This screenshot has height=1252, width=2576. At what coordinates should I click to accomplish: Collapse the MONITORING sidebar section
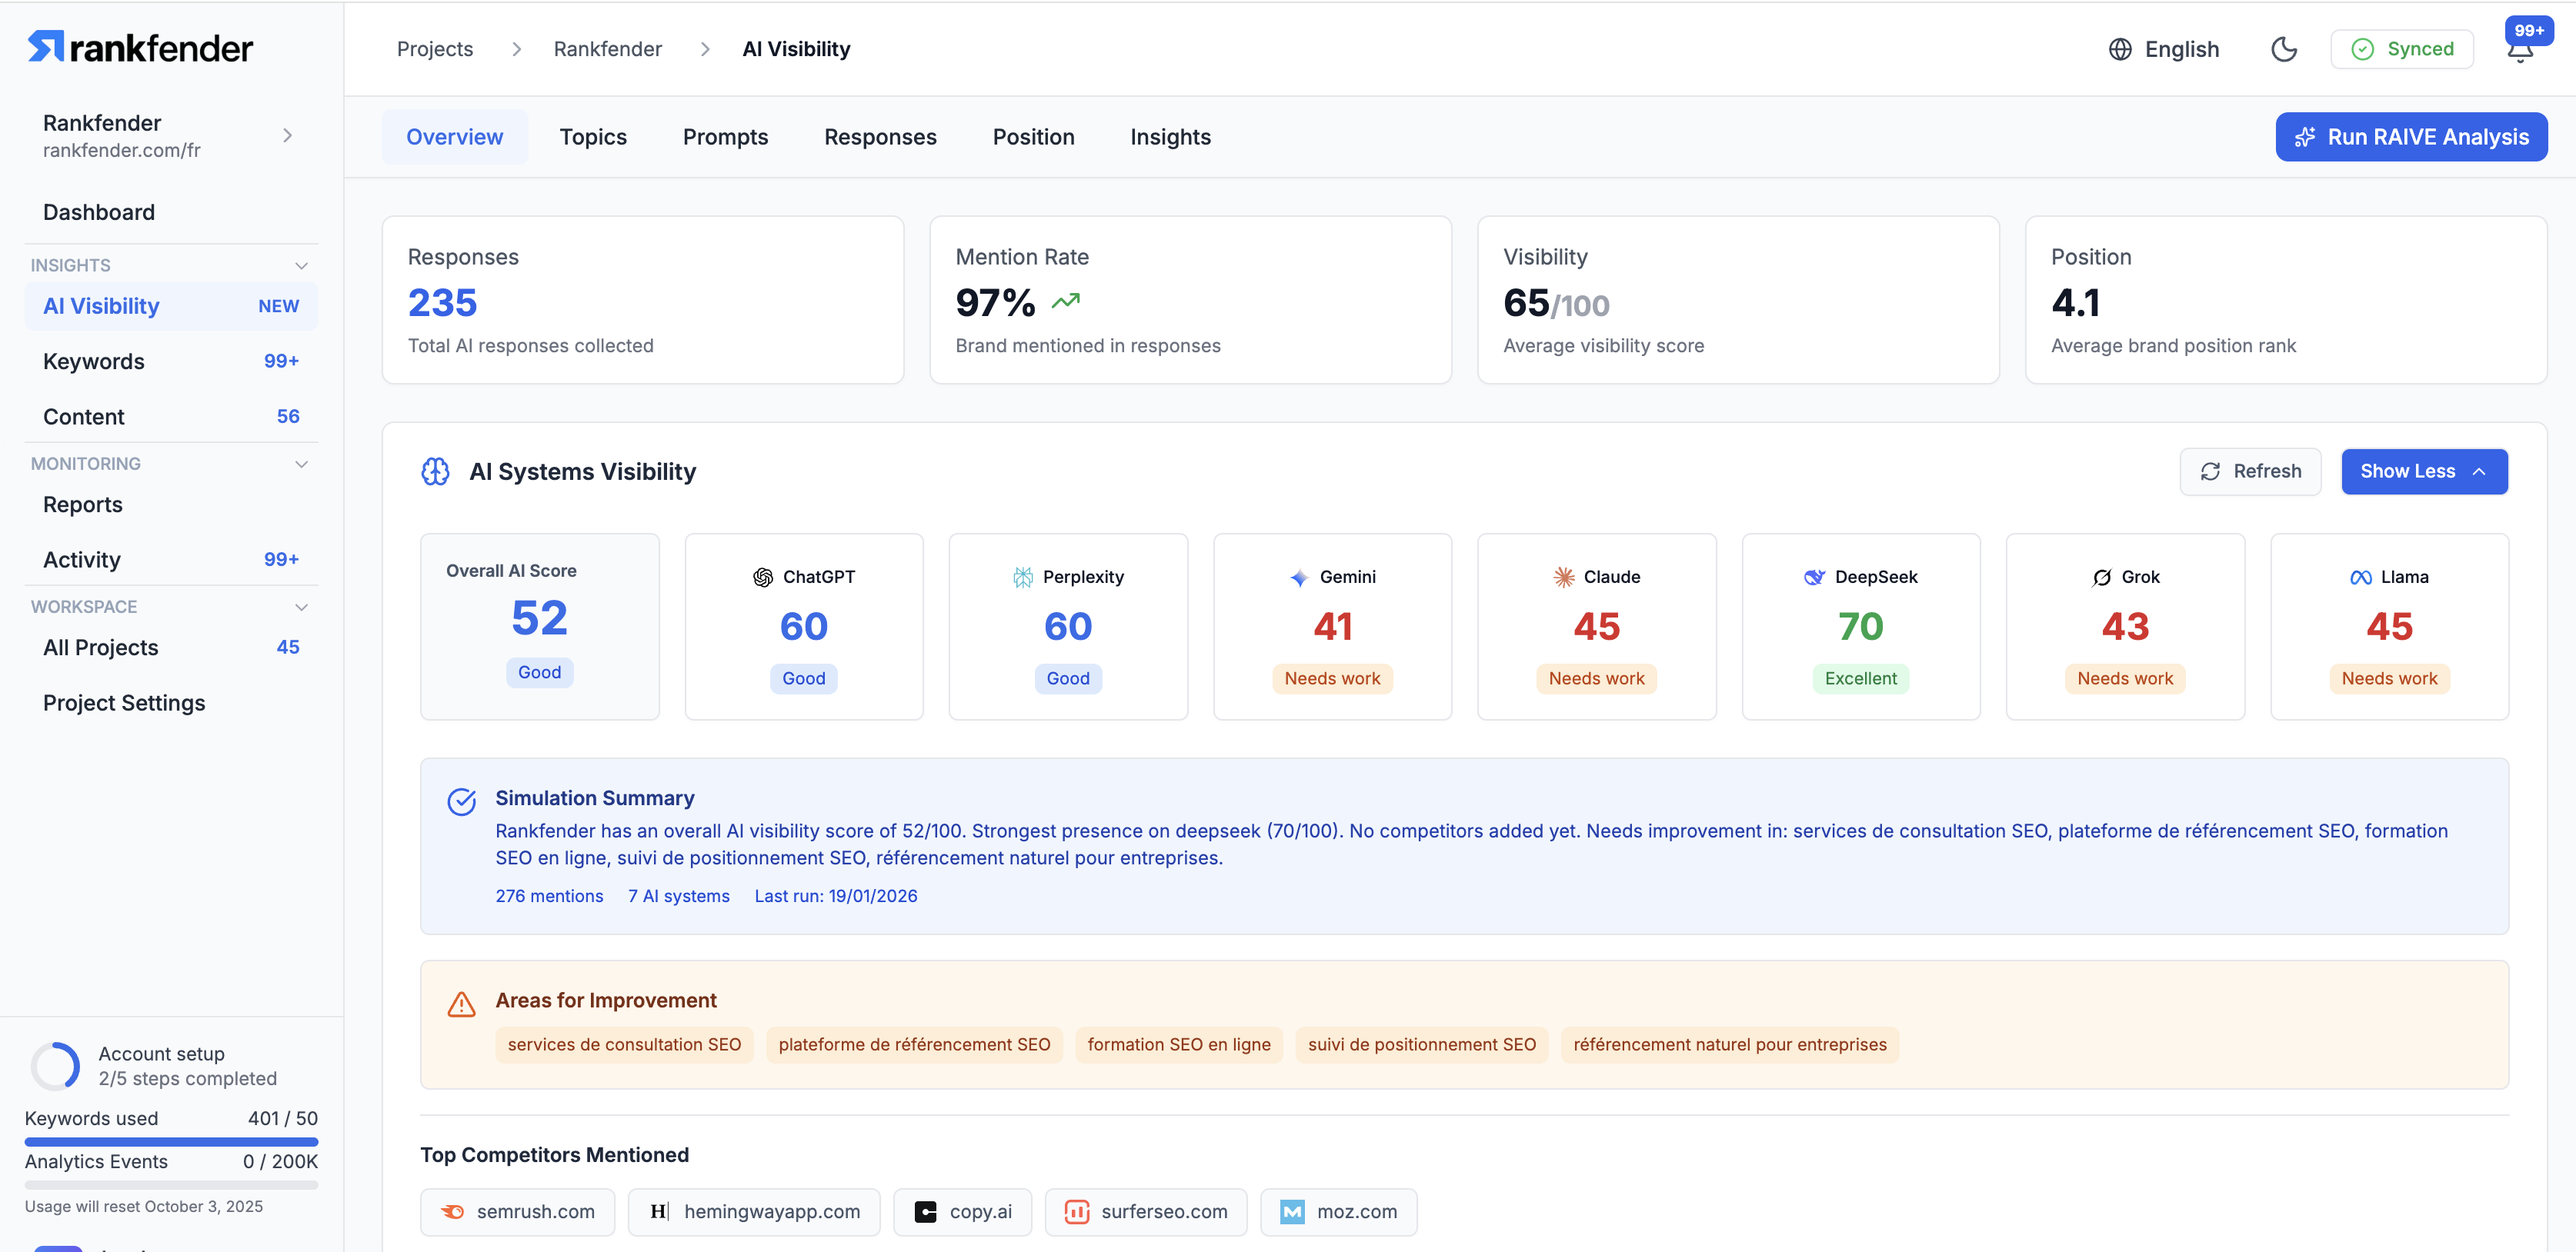pos(301,464)
